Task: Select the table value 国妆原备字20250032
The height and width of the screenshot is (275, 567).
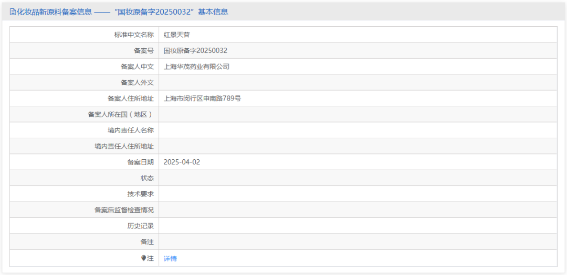Action: tap(195, 51)
